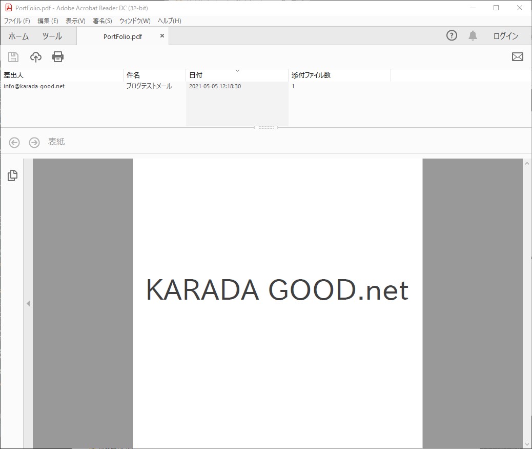The image size is (532, 449).
Task: Minimize the Acrobat Reader window
Action: click(473, 8)
